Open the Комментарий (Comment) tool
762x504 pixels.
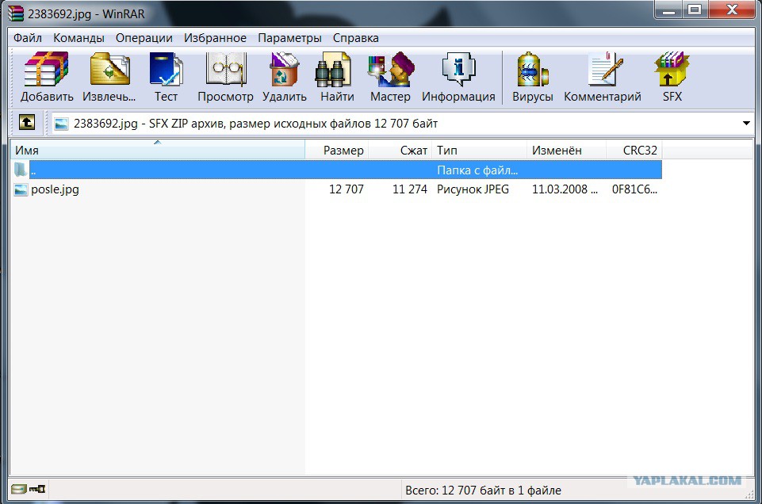coord(605,70)
